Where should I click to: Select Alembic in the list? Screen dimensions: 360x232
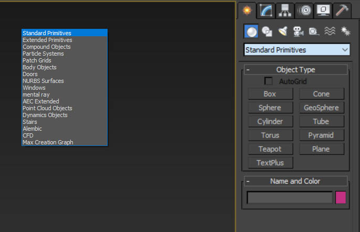coord(65,129)
